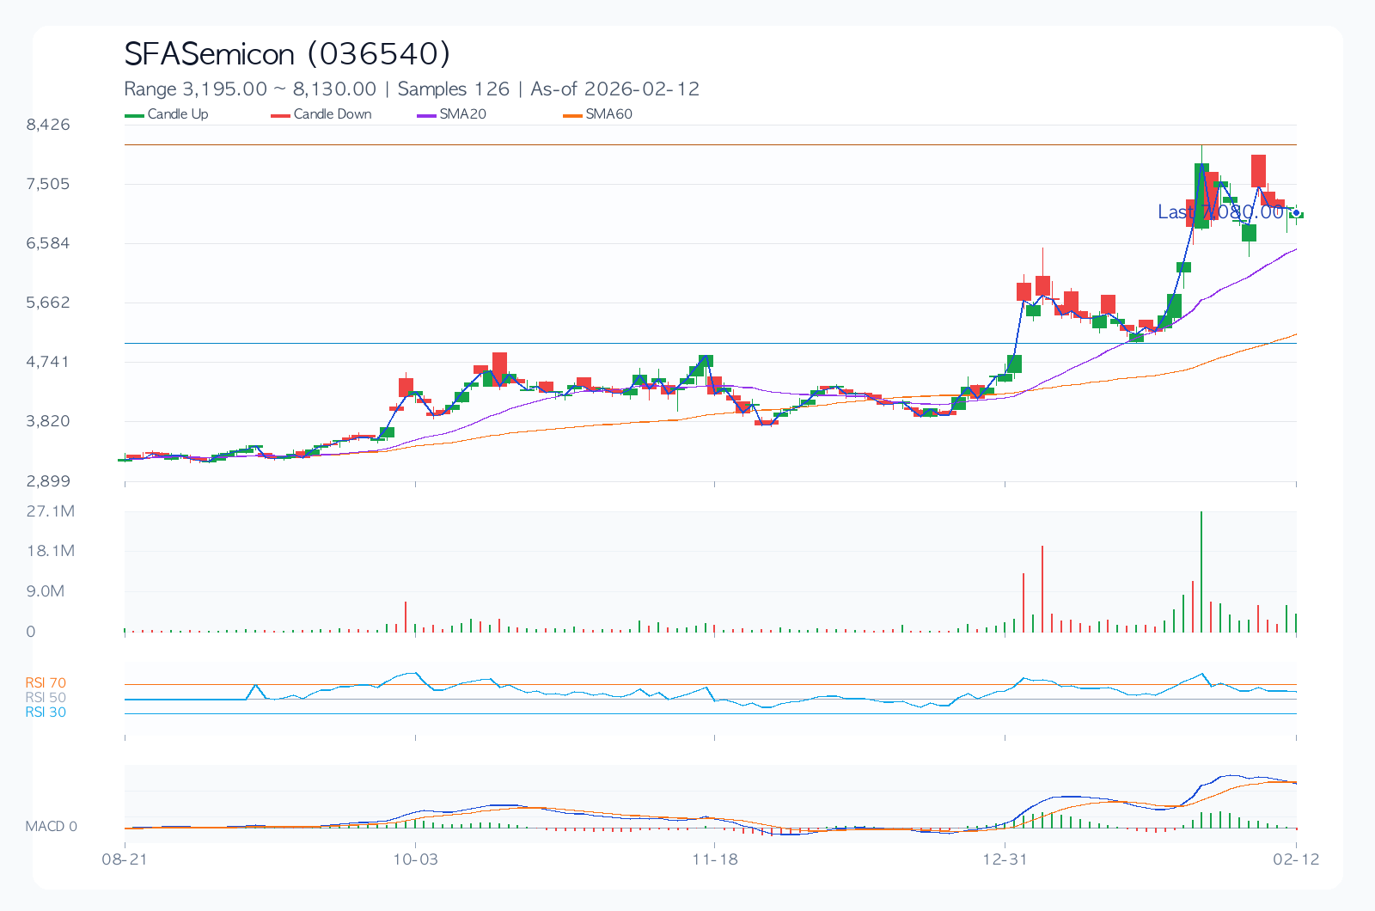Click the RSI 50 midline label

[x=46, y=698]
